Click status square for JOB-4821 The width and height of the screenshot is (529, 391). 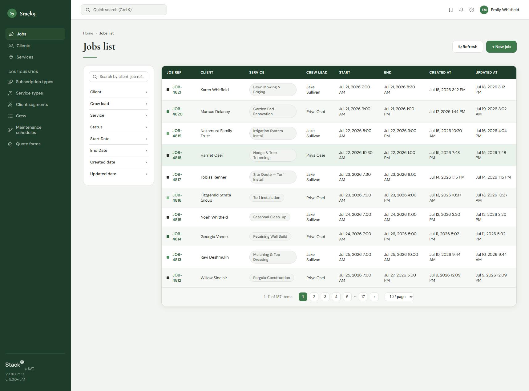(x=168, y=90)
